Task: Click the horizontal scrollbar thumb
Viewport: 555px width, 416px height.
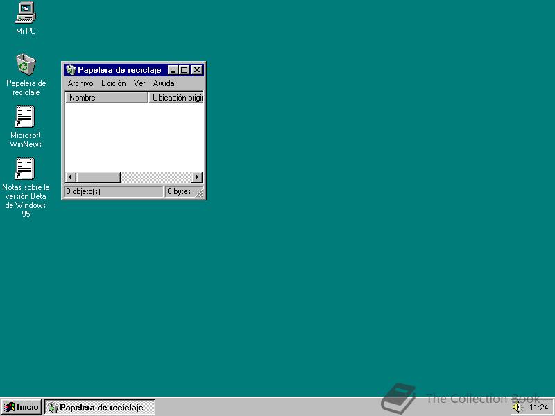Action: point(99,177)
